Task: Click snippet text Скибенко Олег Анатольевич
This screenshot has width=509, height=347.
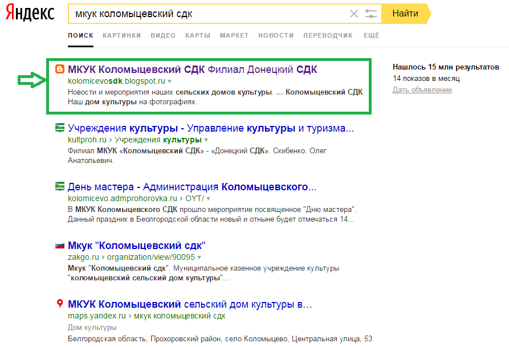Action: click(x=197, y=156)
